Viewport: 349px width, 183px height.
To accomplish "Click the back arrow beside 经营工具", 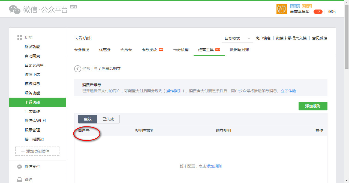I will point(78,69).
